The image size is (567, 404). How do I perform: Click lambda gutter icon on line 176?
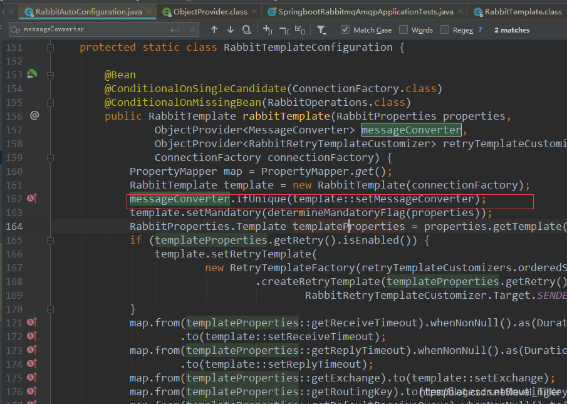pos(32,391)
